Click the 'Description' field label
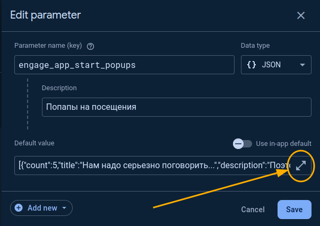 pos(59,88)
